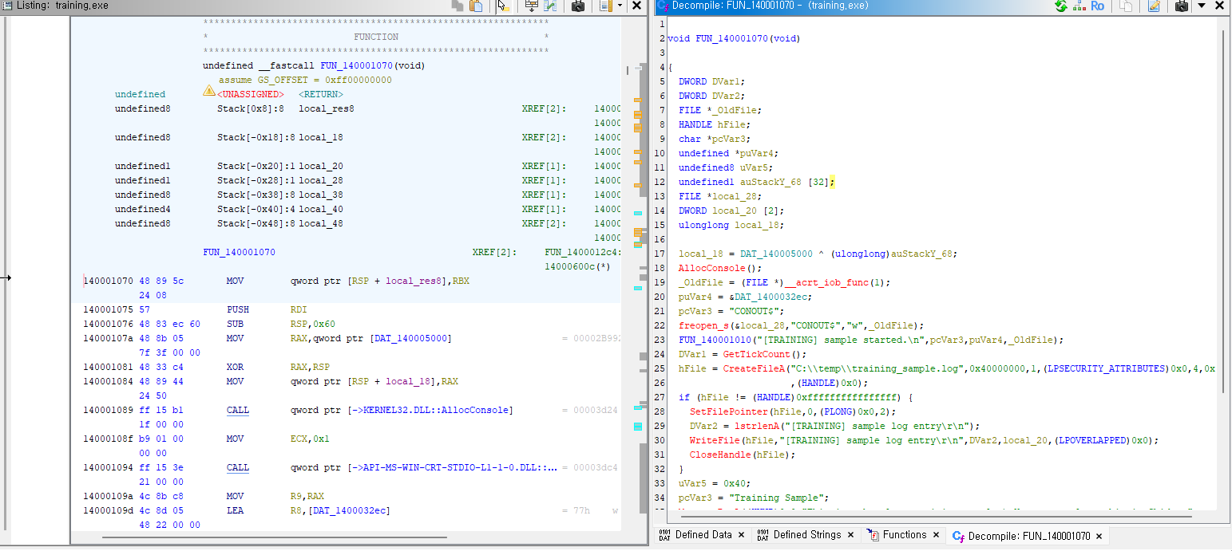The height and width of the screenshot is (551, 1232).
Task: Expand the Decompile panel dropdown menu arrow
Action: coord(1201,6)
